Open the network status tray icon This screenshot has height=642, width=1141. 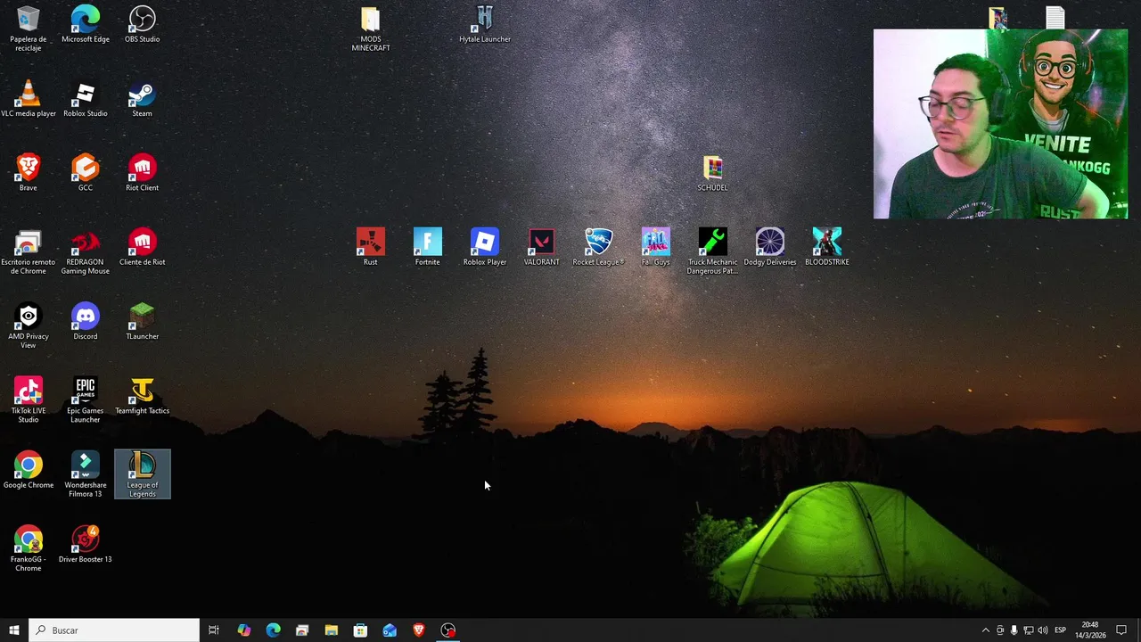(1028, 630)
